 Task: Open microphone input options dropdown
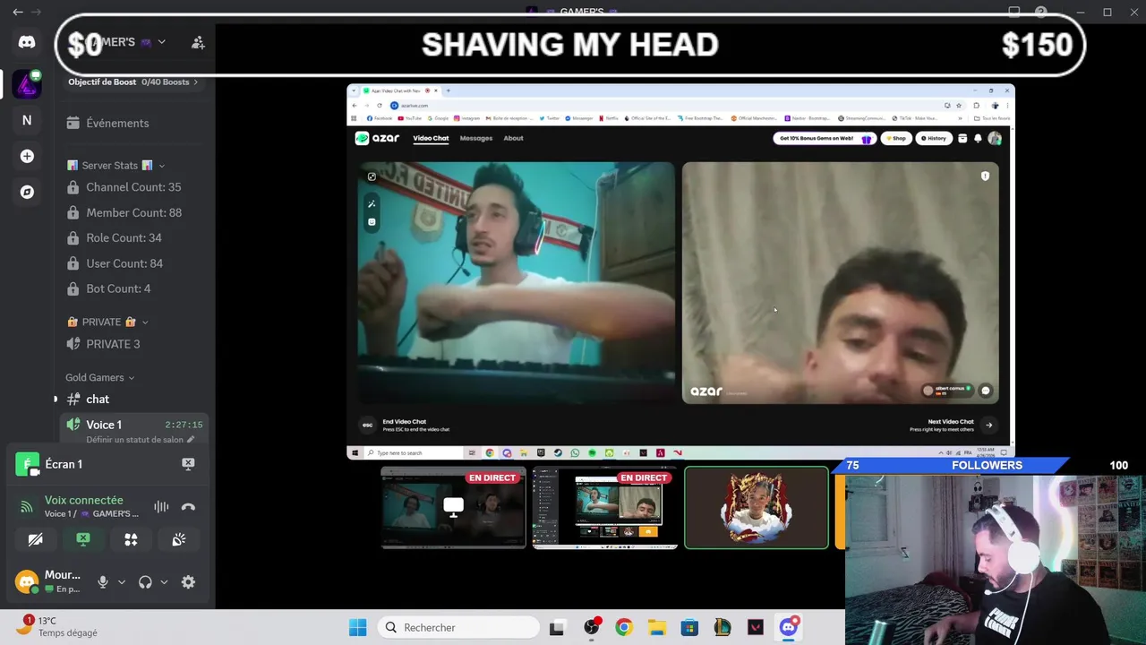click(122, 582)
